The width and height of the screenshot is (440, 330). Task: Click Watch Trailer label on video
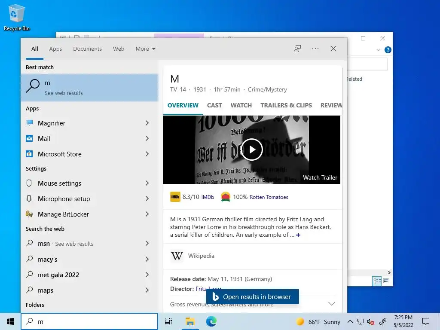point(320,177)
